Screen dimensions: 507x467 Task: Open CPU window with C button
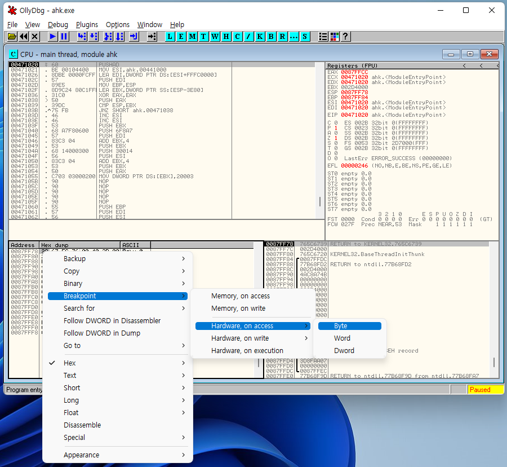(238, 37)
